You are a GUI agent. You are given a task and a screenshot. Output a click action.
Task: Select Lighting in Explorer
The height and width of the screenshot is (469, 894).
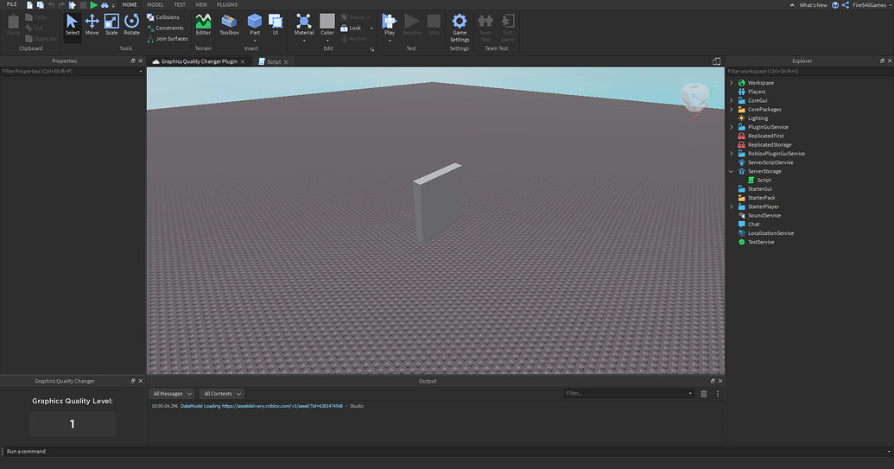[758, 118]
